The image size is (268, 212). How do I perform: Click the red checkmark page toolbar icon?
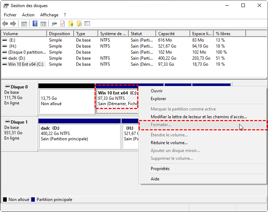point(63,24)
